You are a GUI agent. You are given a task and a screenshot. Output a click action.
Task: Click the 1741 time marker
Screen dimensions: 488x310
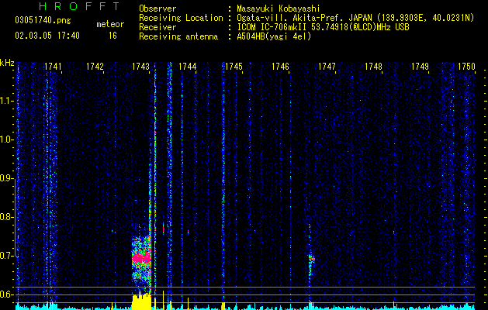coord(53,67)
